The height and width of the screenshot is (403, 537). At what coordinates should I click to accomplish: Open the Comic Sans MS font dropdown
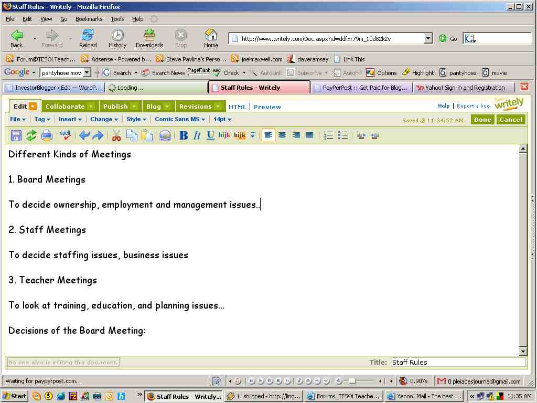click(x=179, y=119)
